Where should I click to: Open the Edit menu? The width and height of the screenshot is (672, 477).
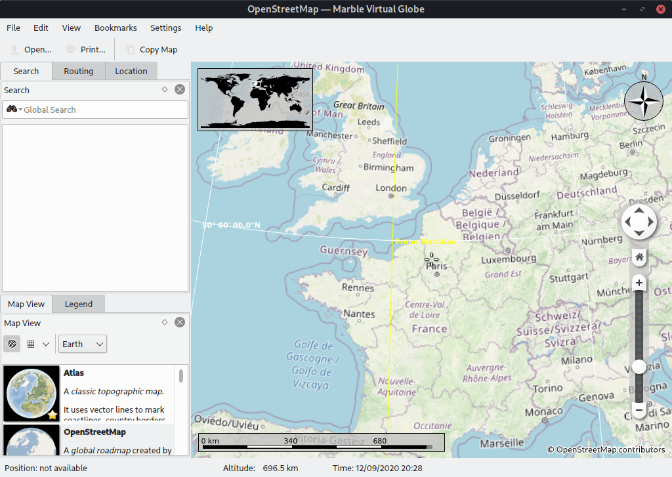41,28
